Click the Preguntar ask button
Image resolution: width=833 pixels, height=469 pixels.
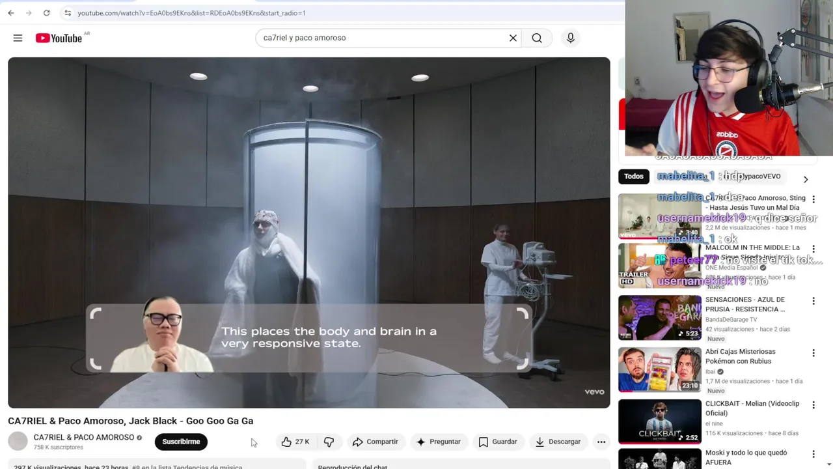click(x=439, y=442)
